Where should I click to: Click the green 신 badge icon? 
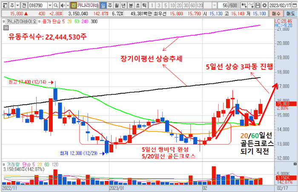coord(73,6)
